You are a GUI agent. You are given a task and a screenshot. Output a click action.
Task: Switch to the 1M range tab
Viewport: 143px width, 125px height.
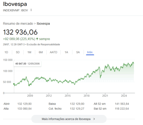[29, 52]
